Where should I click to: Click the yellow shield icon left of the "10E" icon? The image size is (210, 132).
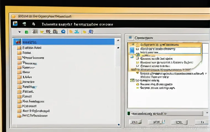42,32
